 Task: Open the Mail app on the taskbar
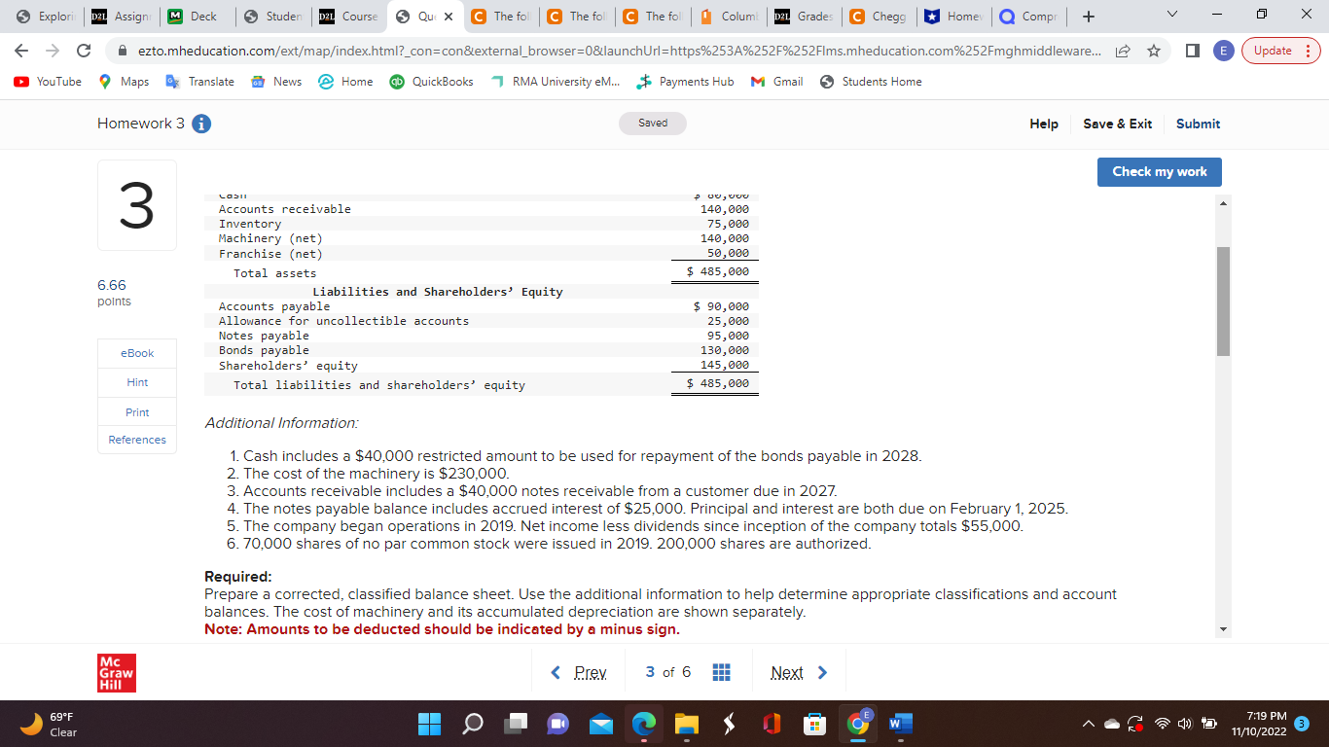(603, 724)
